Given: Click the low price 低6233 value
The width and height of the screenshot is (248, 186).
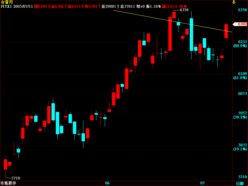Looking at the screenshot, I should coord(74,7).
